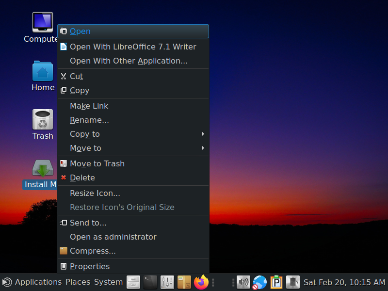Select Rename... menu entry
Viewport: 388px width, 291px height.
click(133, 120)
